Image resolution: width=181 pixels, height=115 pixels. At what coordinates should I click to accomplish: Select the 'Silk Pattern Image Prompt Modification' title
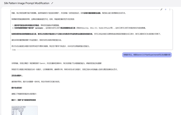[x=27, y=3]
